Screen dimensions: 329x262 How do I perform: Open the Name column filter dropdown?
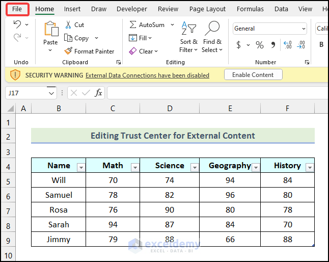[x=81, y=167]
